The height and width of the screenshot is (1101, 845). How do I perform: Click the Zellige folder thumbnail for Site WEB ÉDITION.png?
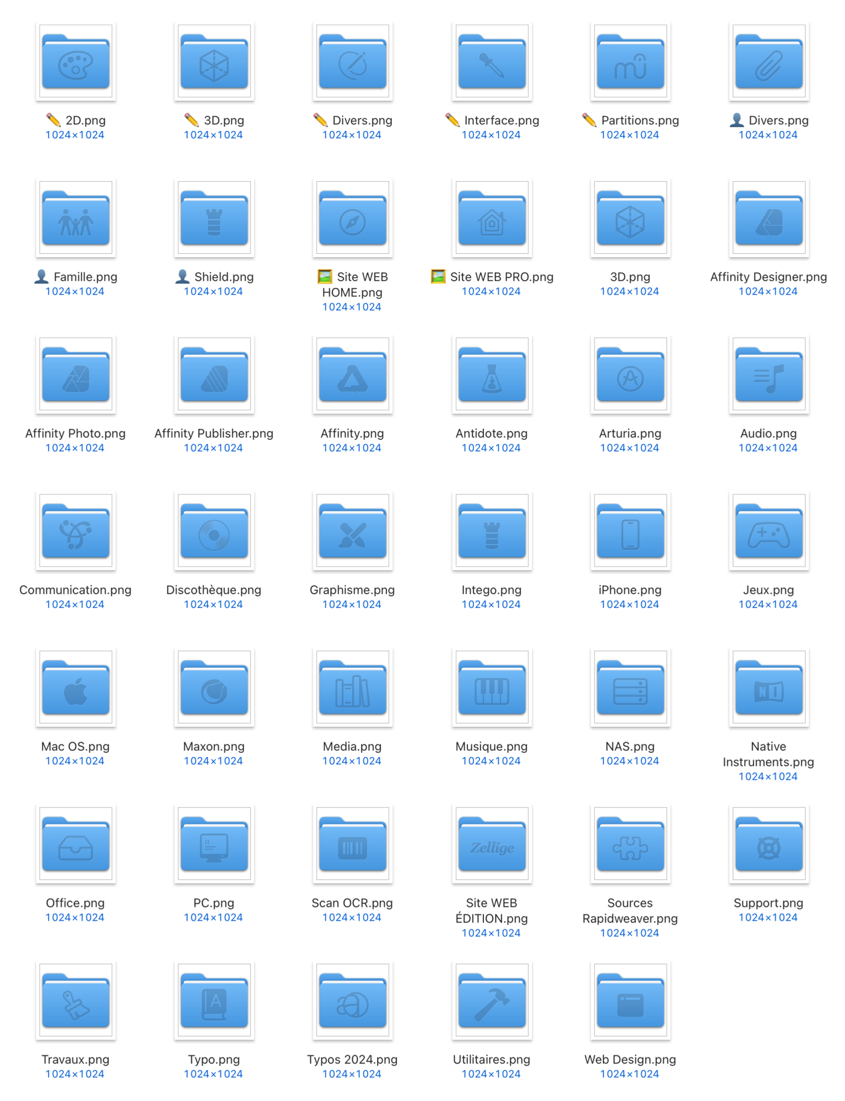pos(492,844)
